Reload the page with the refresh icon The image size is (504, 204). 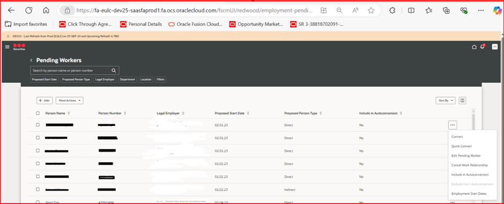(x=29, y=10)
